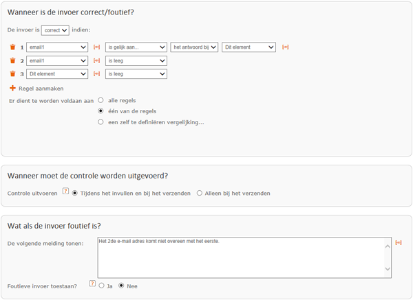This screenshot has width=413, height=300.
Task: Expand the 'is gelijk aan...' dropdown
Action: coord(136,47)
